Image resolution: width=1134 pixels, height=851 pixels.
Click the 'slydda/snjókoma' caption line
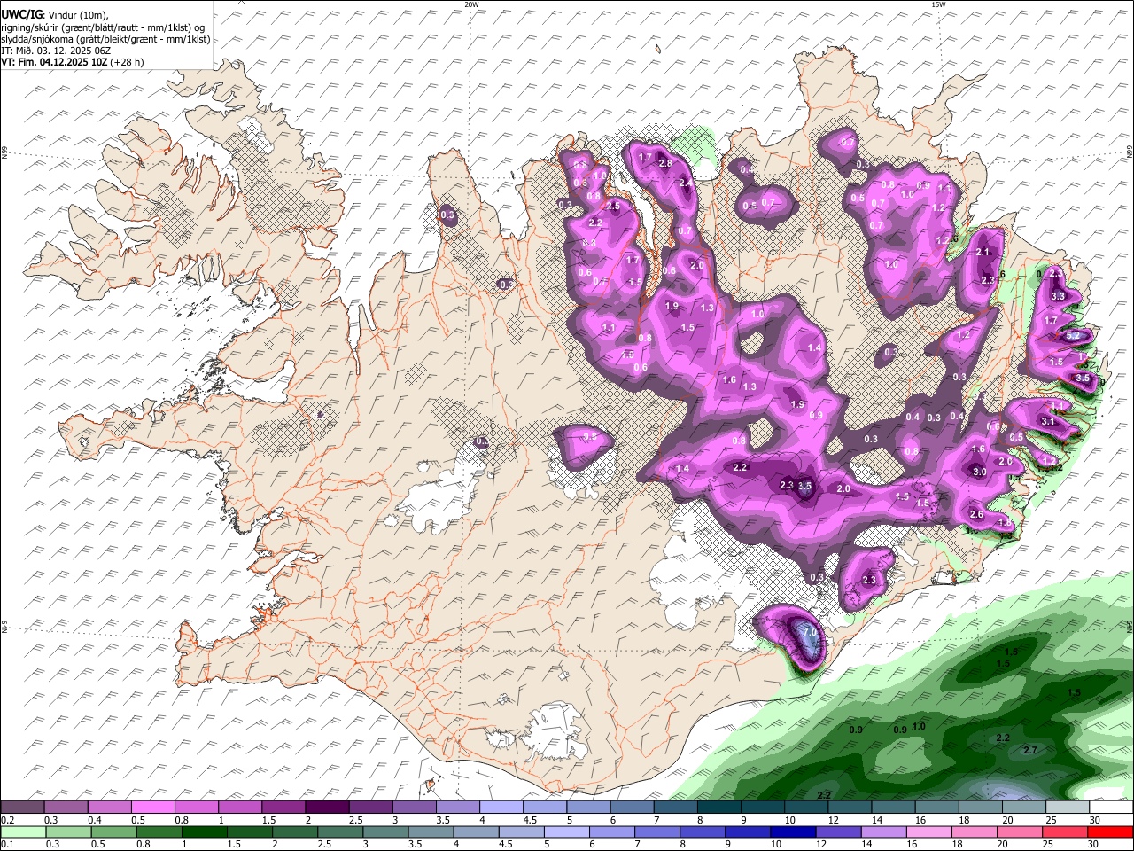105,39
